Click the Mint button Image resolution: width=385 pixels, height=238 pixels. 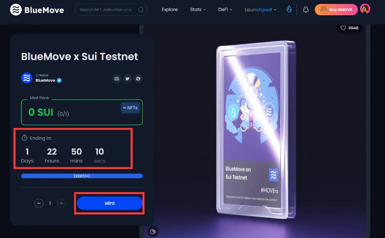110,203
